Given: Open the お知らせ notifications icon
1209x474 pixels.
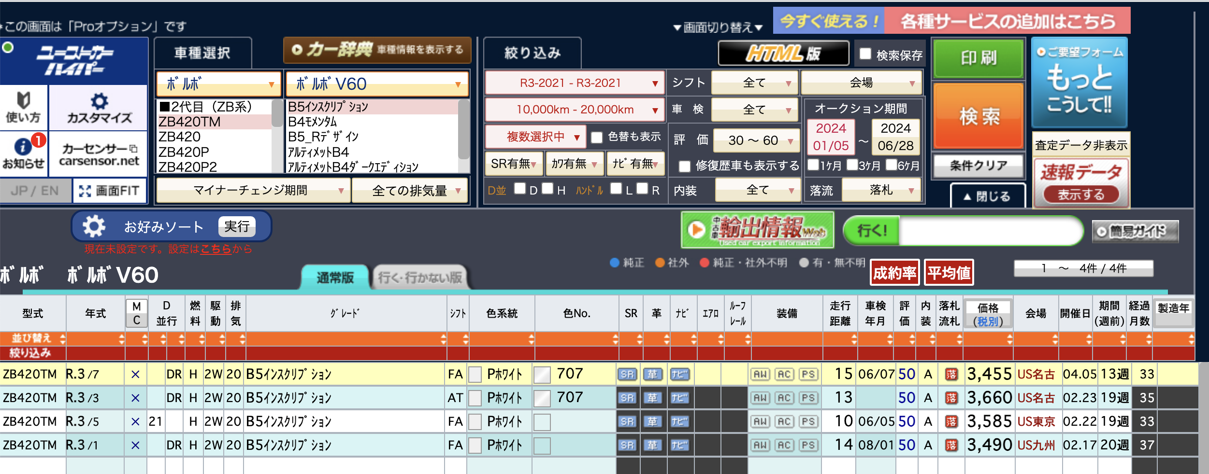Looking at the screenshot, I should tap(23, 153).
